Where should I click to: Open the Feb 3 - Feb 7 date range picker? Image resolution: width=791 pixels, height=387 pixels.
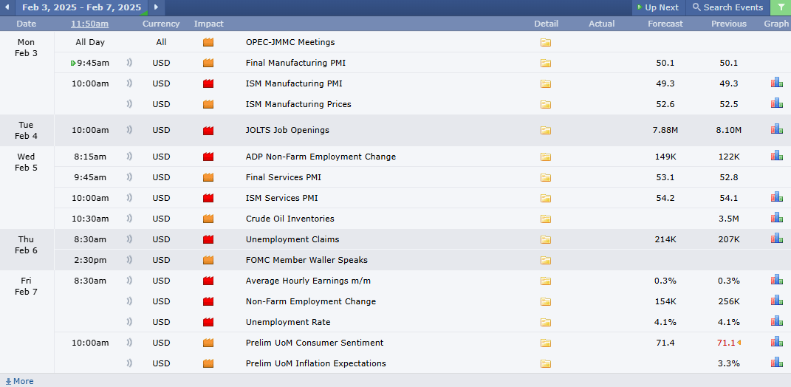(82, 7)
